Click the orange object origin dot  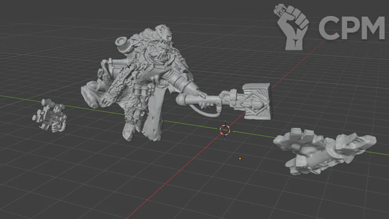240,159
